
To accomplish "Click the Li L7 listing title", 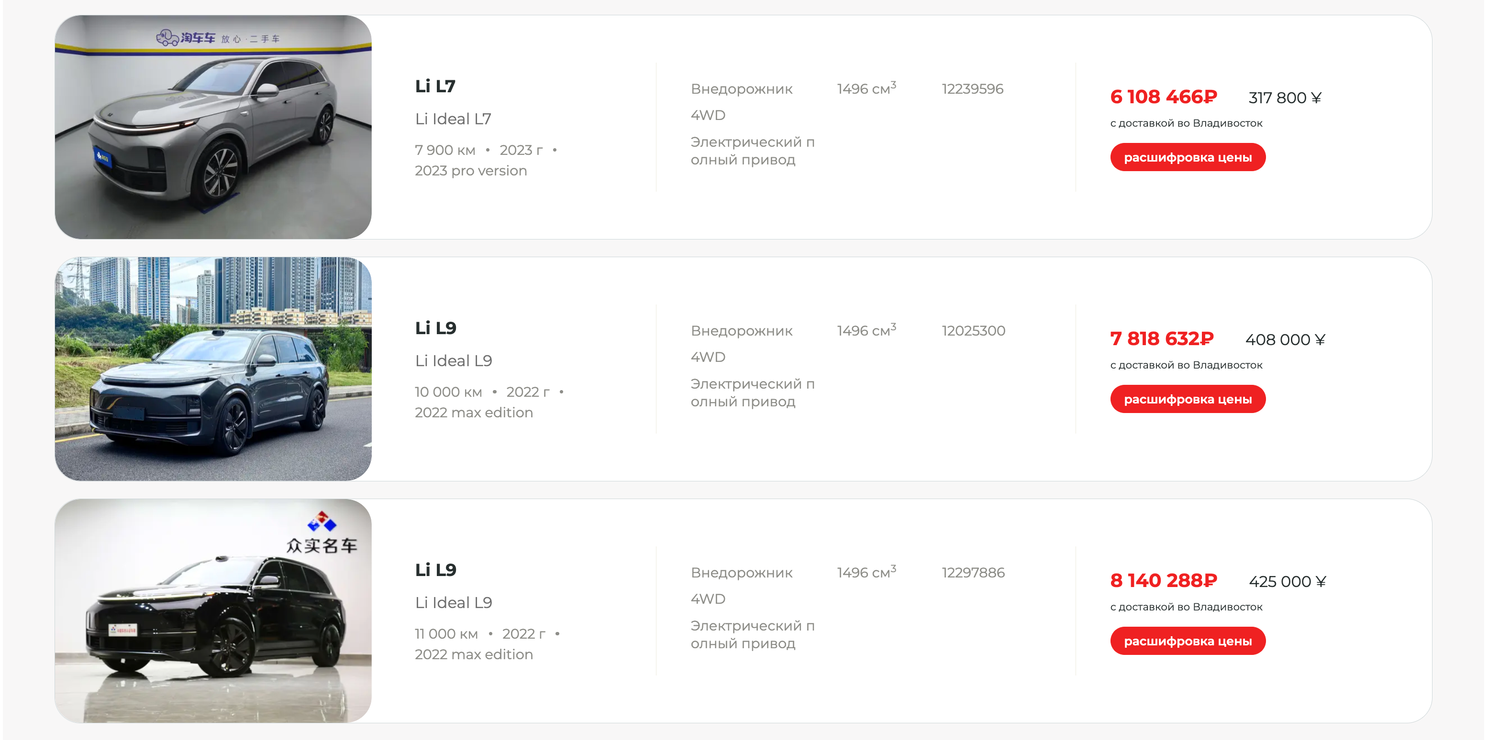I will point(435,87).
